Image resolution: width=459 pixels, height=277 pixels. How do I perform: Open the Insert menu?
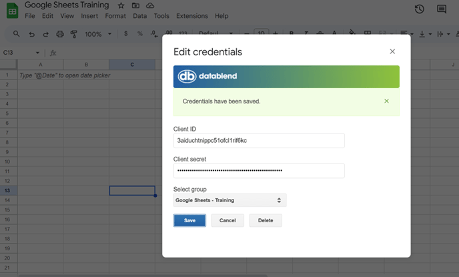coord(89,16)
